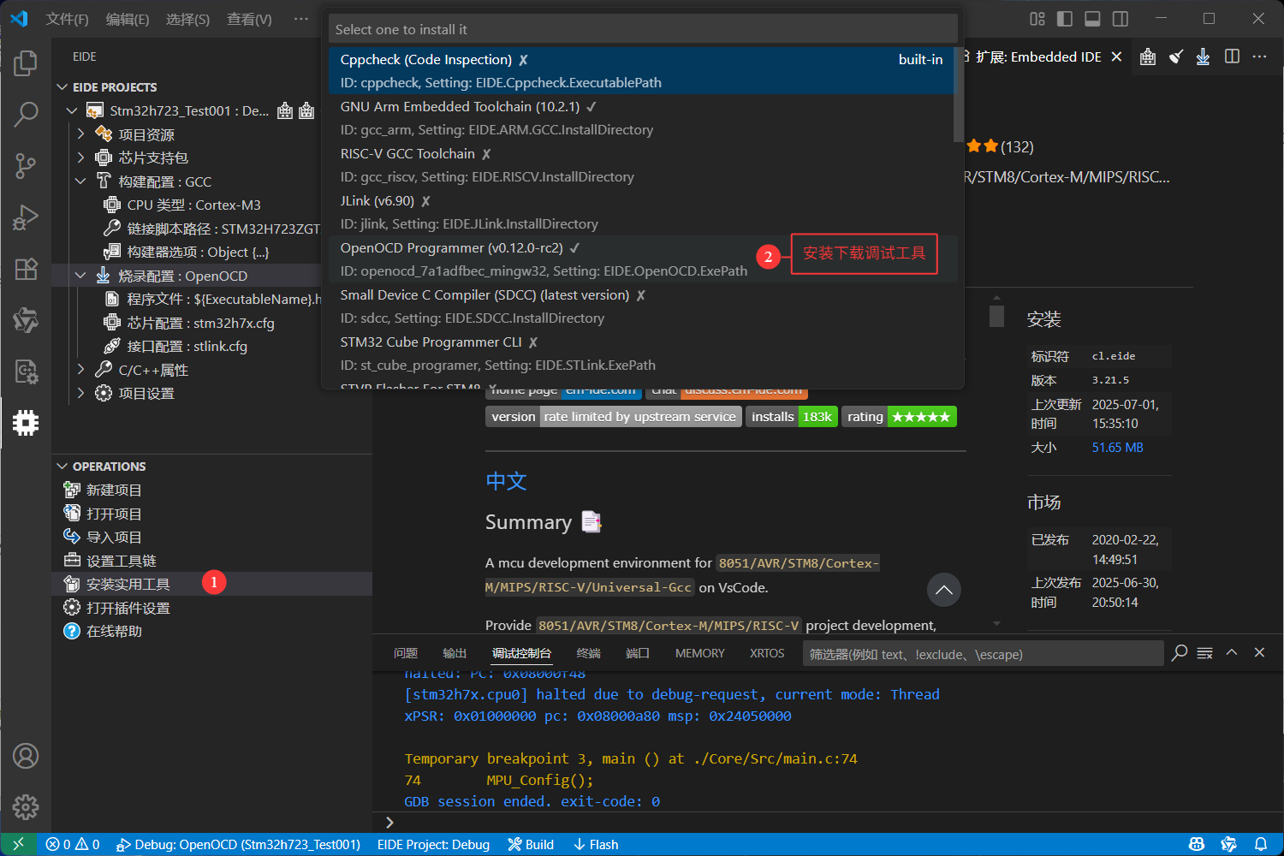Collapse the 烧录配置: OpenOCD tree node
The width and height of the screenshot is (1284, 856).
click(80, 275)
